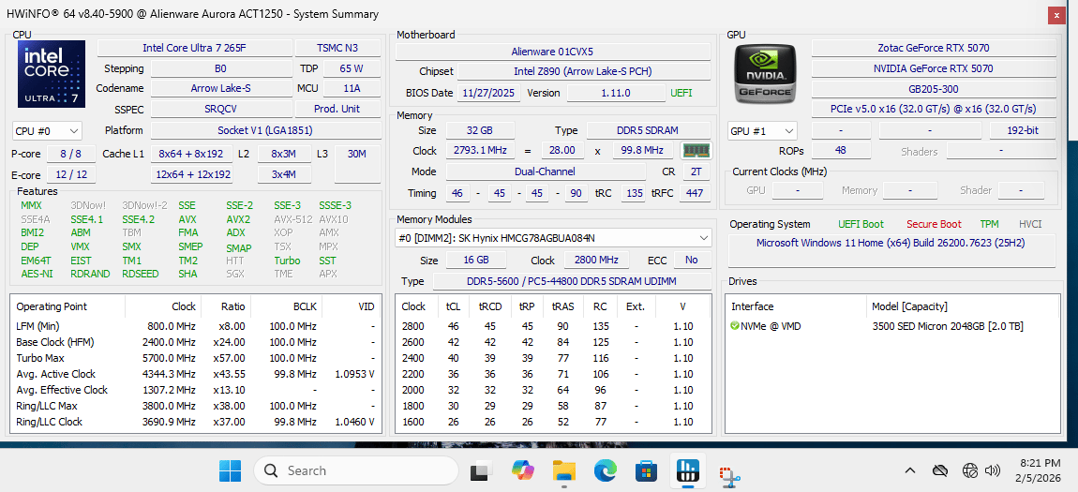Click the Avg. Active Clock row

tap(196, 374)
